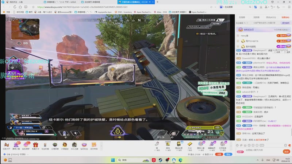The height and width of the screenshot is (164, 292).
Task: Open the browser downloads icon
Action: (261, 7)
